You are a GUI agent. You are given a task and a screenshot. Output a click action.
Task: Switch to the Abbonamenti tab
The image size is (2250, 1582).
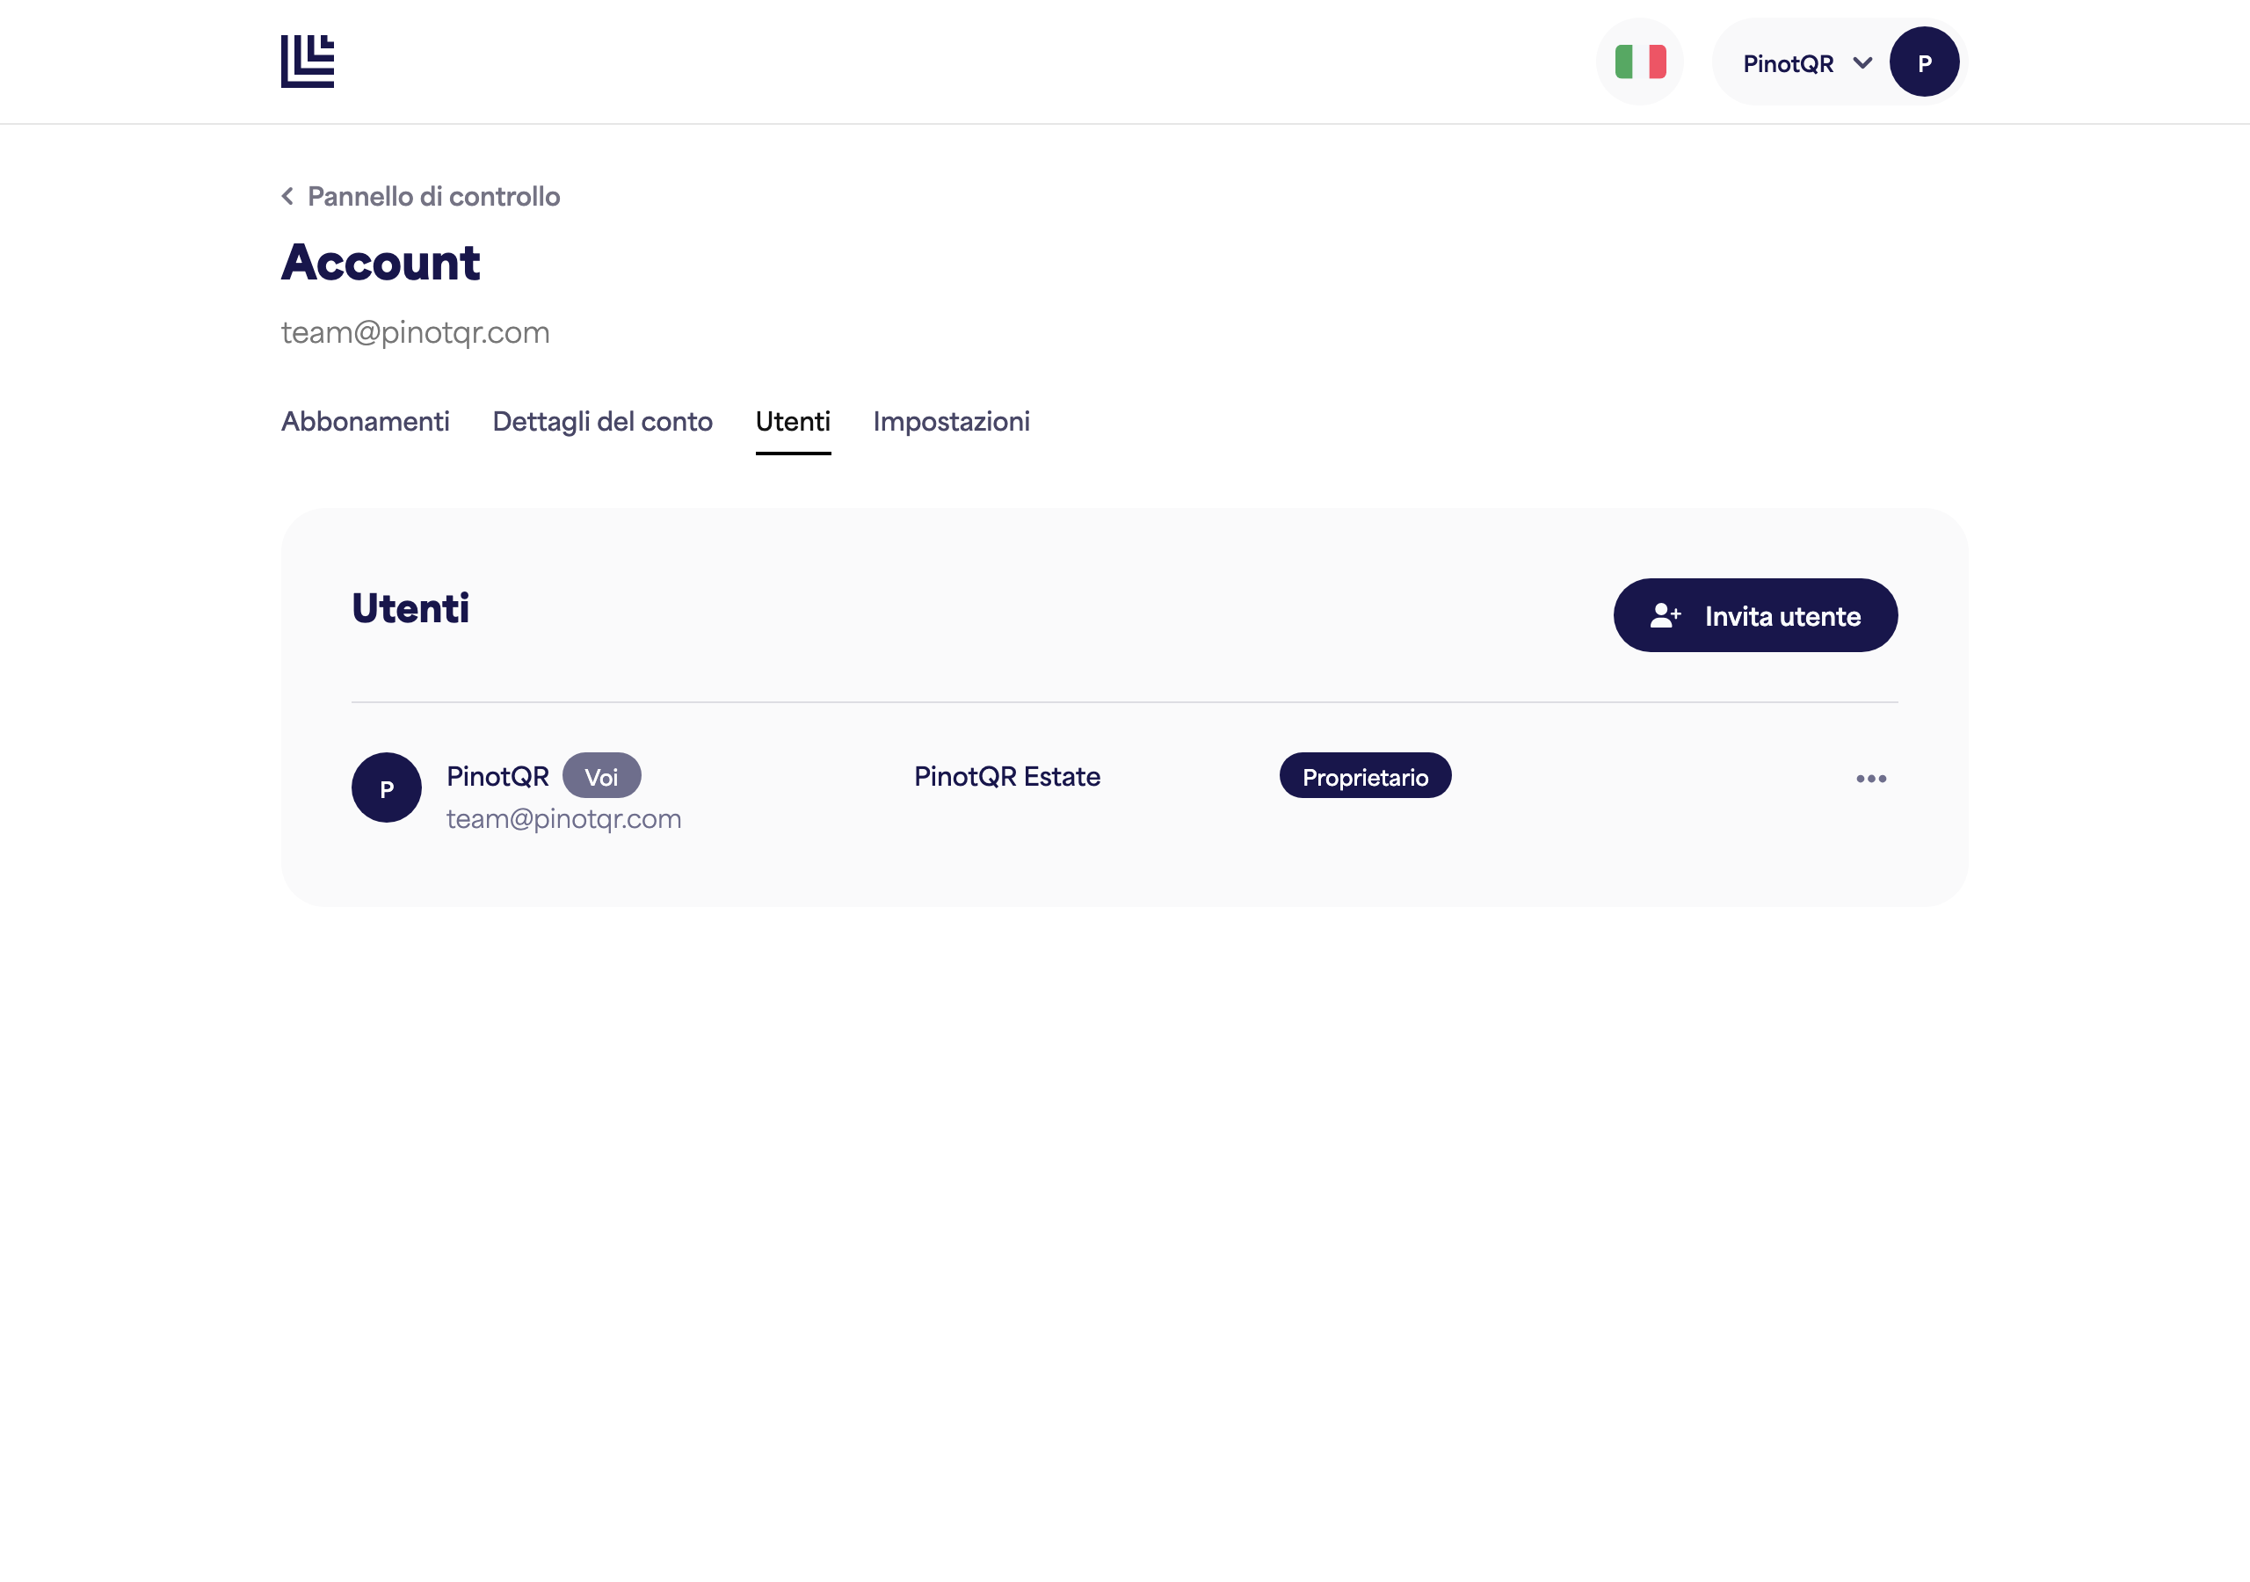(366, 422)
